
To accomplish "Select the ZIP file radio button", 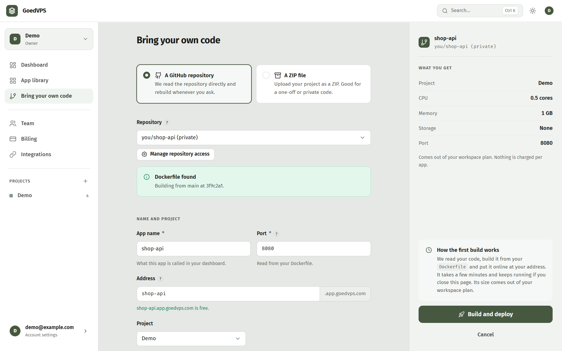I will (266, 75).
